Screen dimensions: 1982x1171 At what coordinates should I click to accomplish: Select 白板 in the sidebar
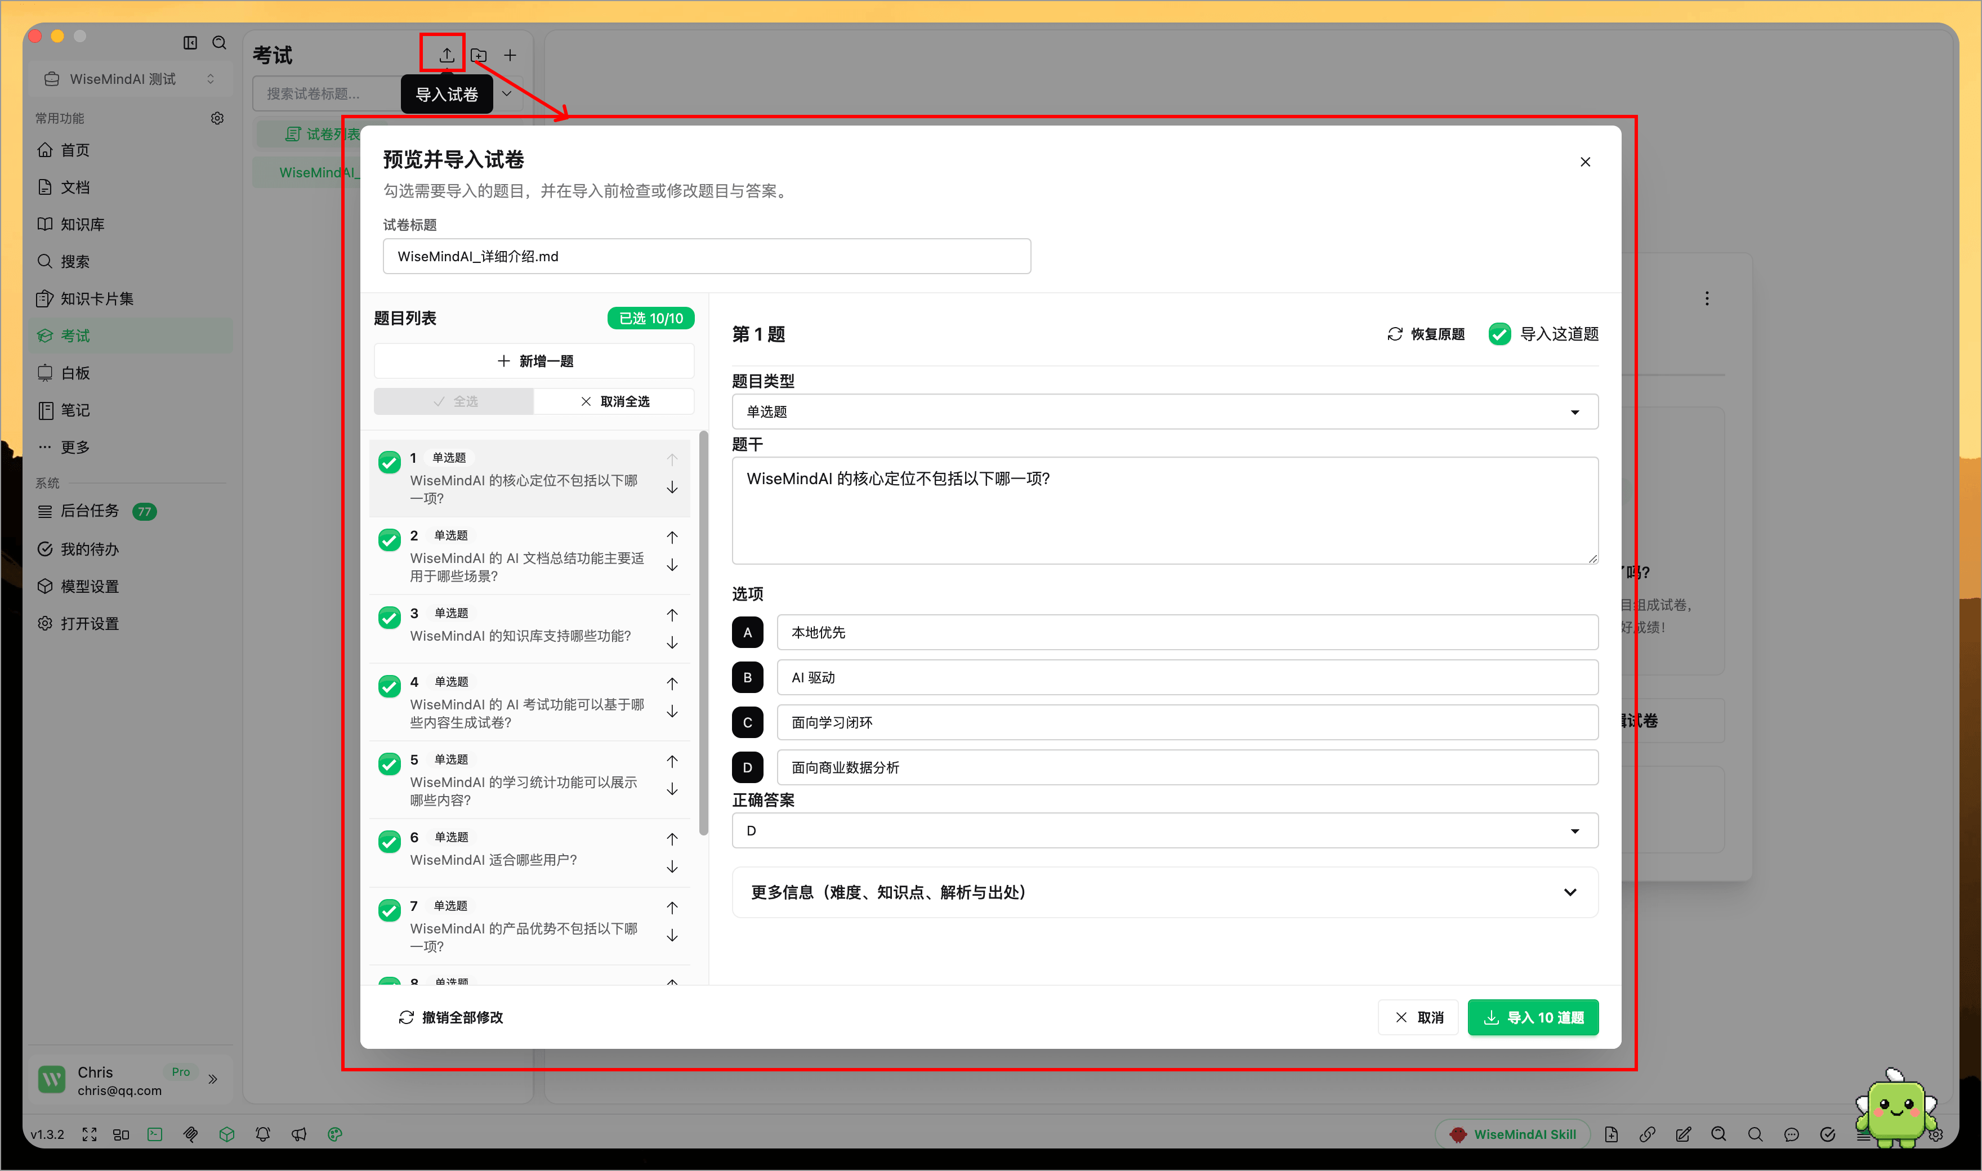click(131, 373)
